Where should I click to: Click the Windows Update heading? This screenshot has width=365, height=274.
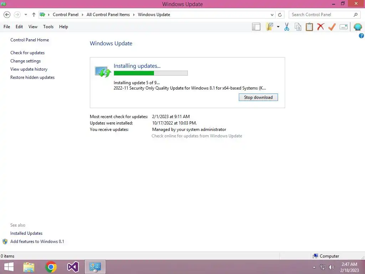111,43
